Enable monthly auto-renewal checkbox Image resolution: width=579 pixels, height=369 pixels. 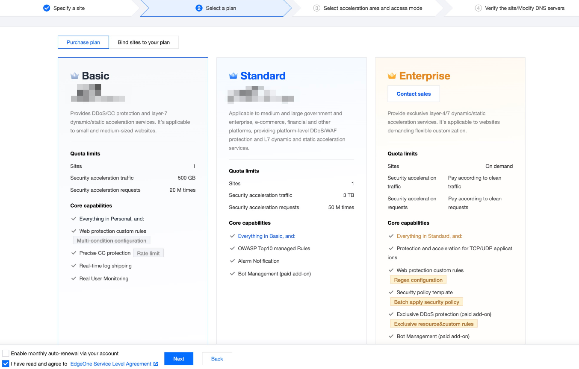click(x=6, y=353)
